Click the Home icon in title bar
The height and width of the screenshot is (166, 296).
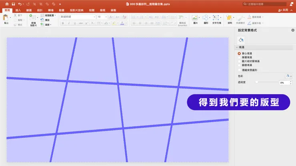(7, 4)
